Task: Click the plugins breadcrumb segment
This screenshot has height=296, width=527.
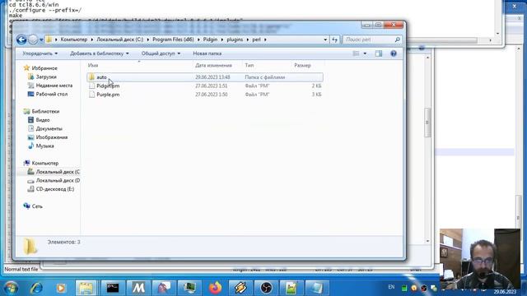Action: 235,39
